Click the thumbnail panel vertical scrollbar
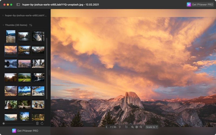The height and width of the screenshot is (135, 216). coord(47,69)
